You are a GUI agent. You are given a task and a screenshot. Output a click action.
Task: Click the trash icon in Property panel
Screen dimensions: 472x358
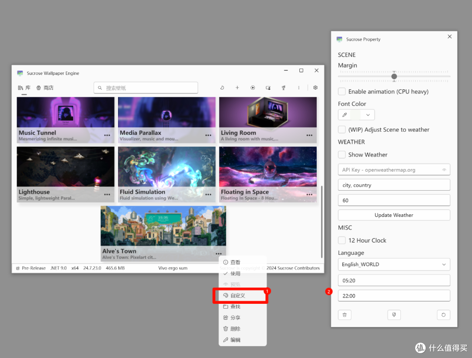(x=345, y=315)
